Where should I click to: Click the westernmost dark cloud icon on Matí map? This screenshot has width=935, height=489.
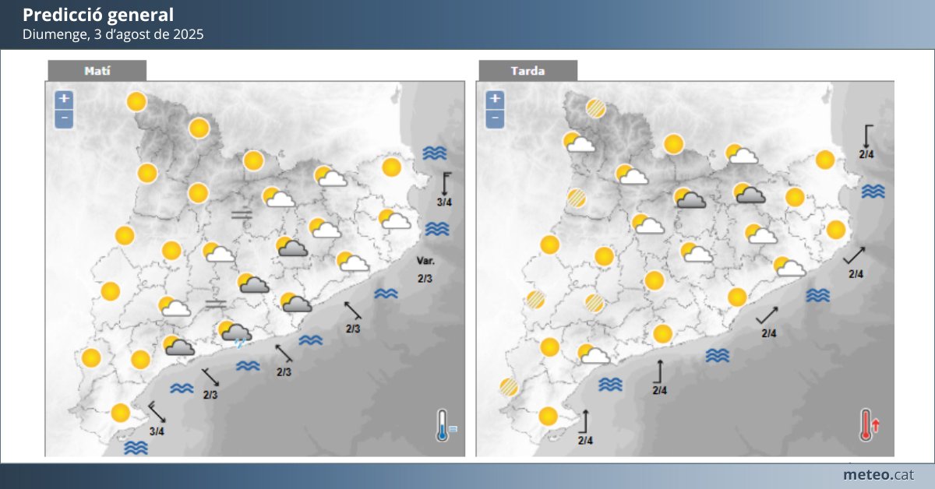click(178, 346)
